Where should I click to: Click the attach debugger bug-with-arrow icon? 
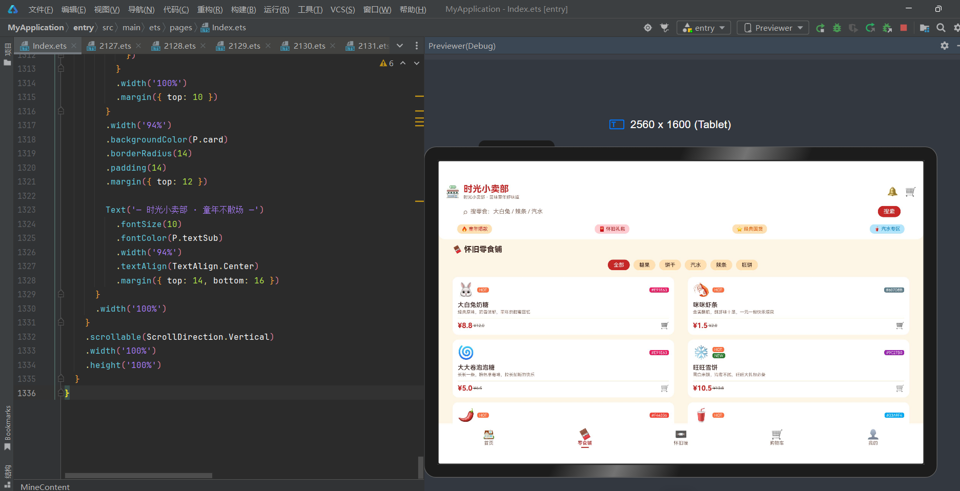887,28
